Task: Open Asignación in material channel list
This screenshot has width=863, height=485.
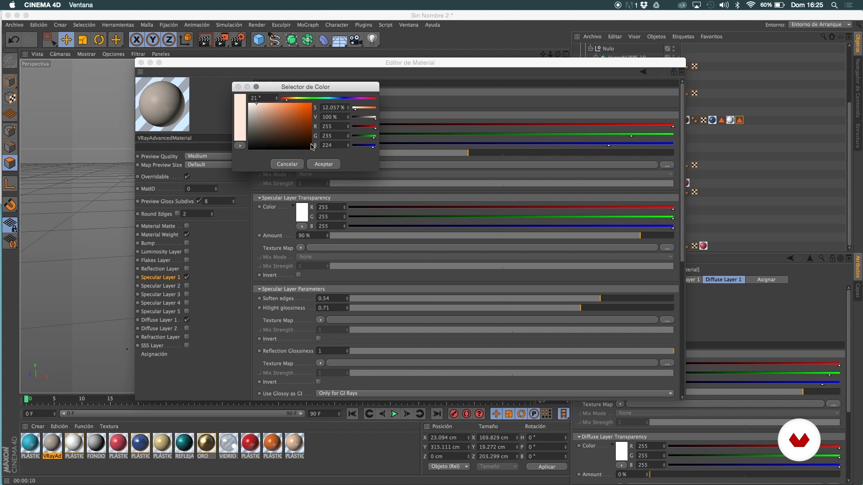Action: point(154,354)
